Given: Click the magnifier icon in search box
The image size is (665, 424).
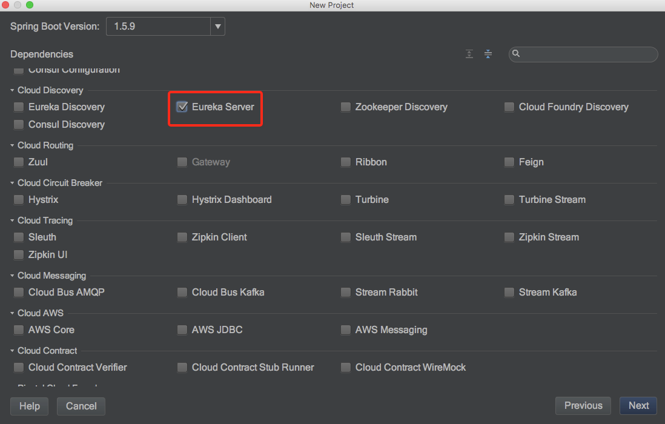Looking at the screenshot, I should point(516,53).
